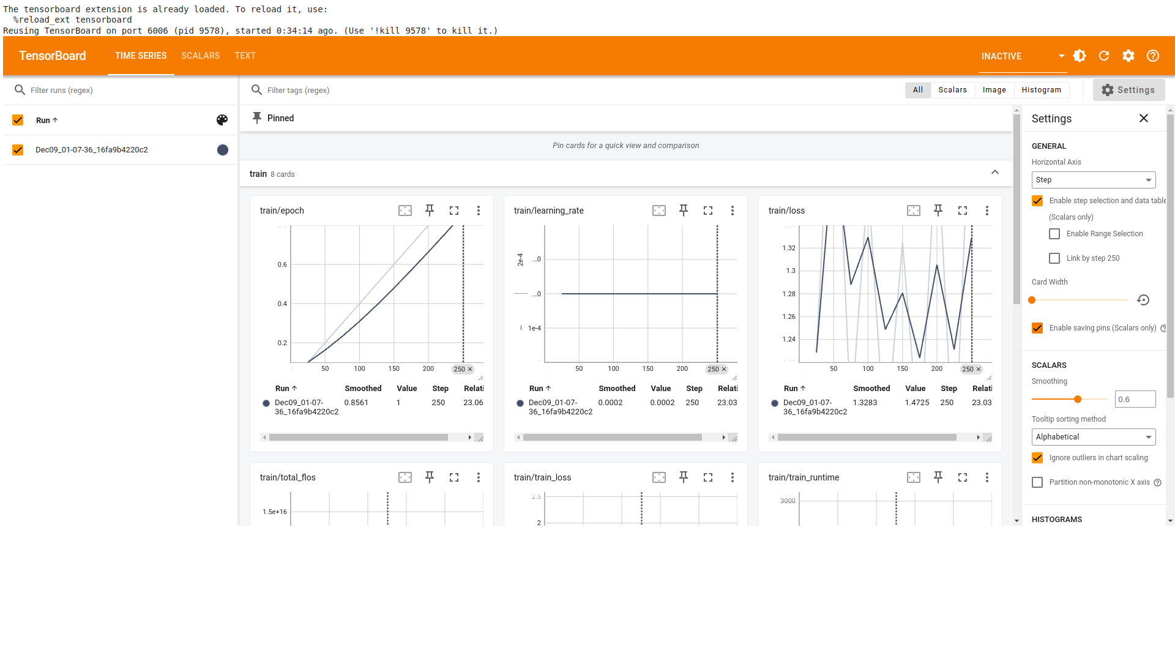Toggle the all-runs Run checkbox

pos(18,120)
